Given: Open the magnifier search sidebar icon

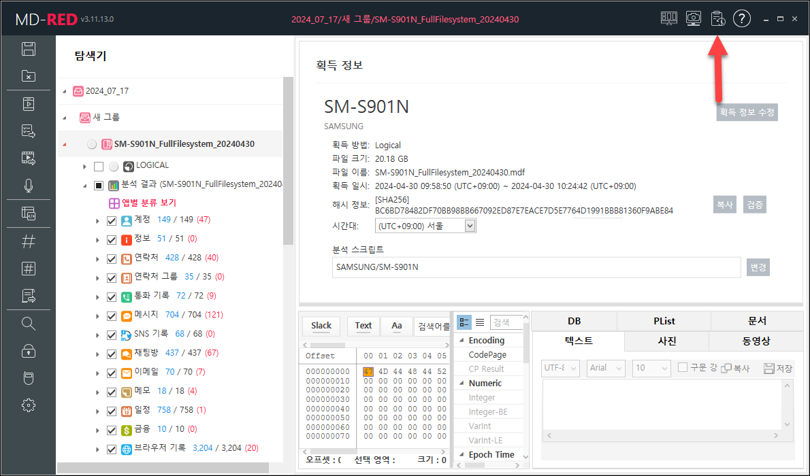Looking at the screenshot, I should point(29,324).
